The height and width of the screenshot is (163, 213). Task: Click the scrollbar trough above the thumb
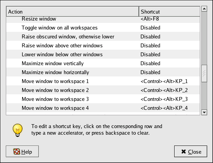(204, 38)
